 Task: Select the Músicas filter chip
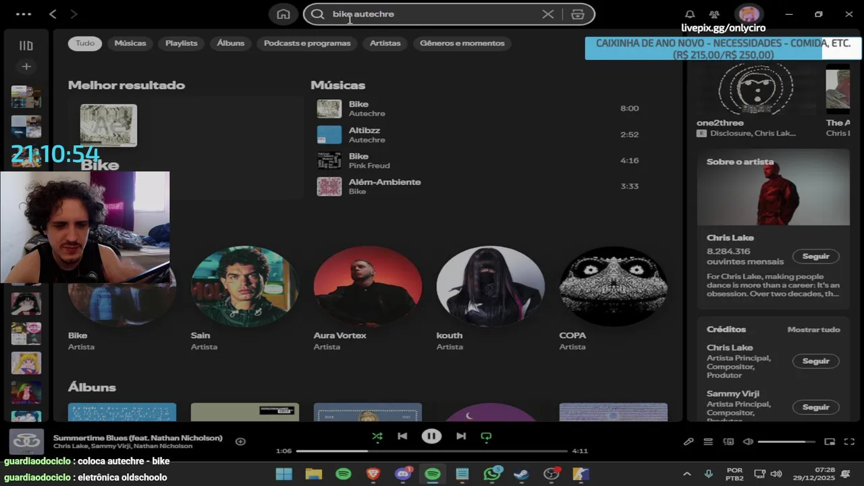coord(130,43)
